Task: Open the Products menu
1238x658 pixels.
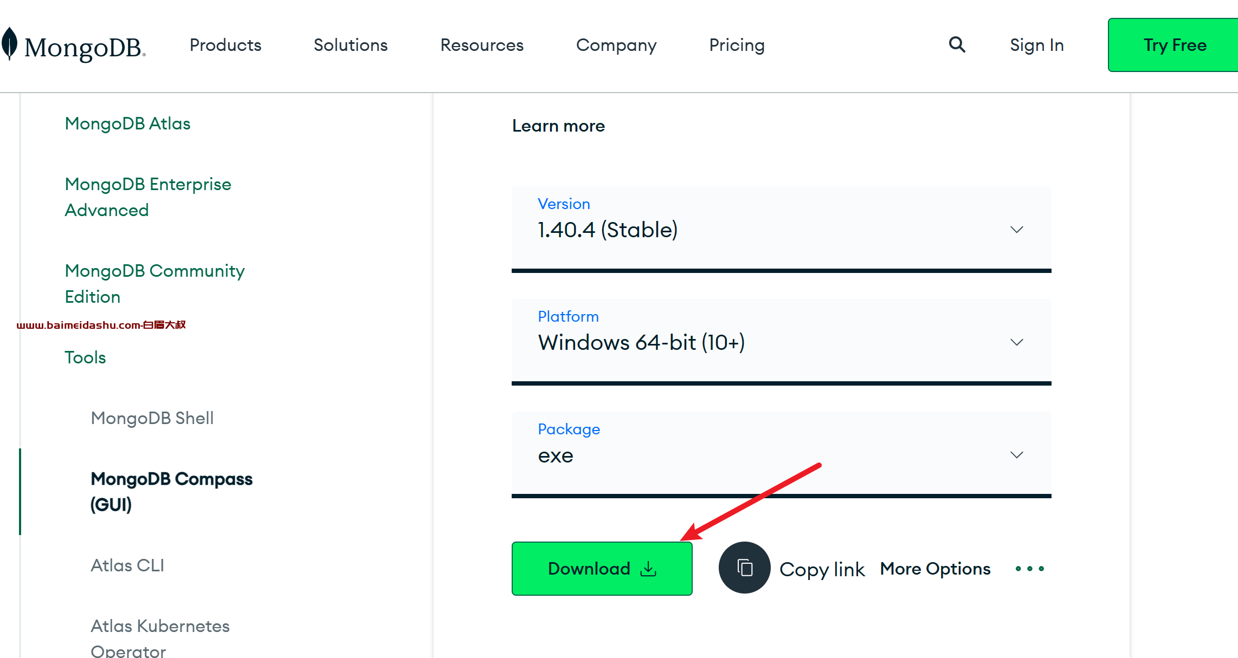Action: tap(225, 45)
